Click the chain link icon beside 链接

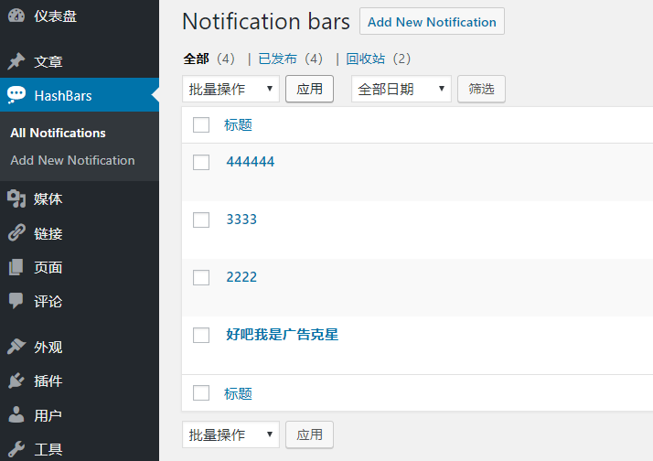(16, 233)
